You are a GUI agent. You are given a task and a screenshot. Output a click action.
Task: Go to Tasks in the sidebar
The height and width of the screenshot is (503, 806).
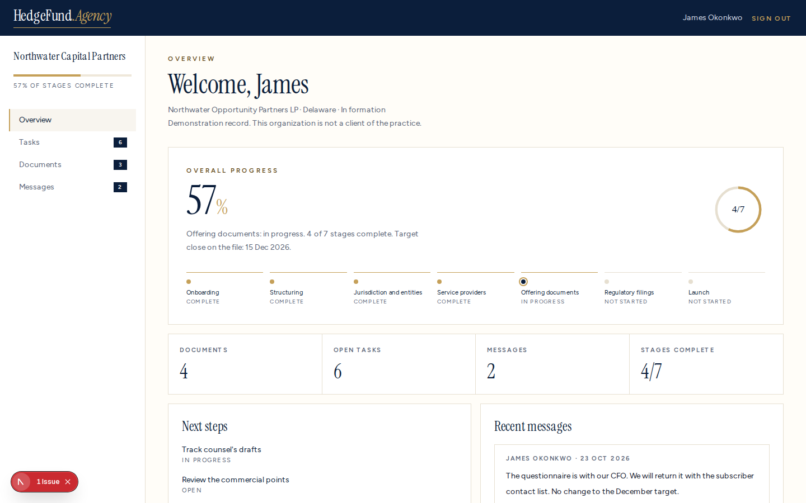[73, 143]
